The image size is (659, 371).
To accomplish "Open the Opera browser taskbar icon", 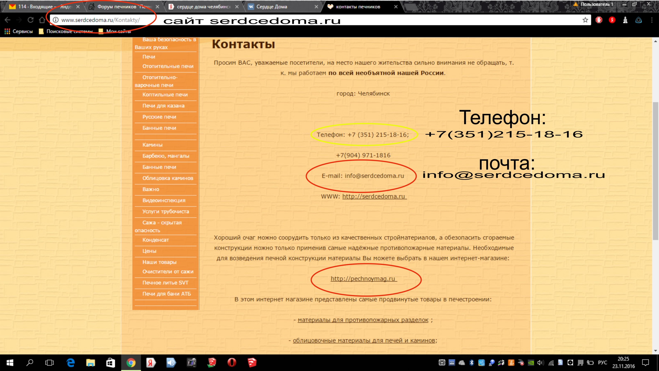I will click(232, 363).
